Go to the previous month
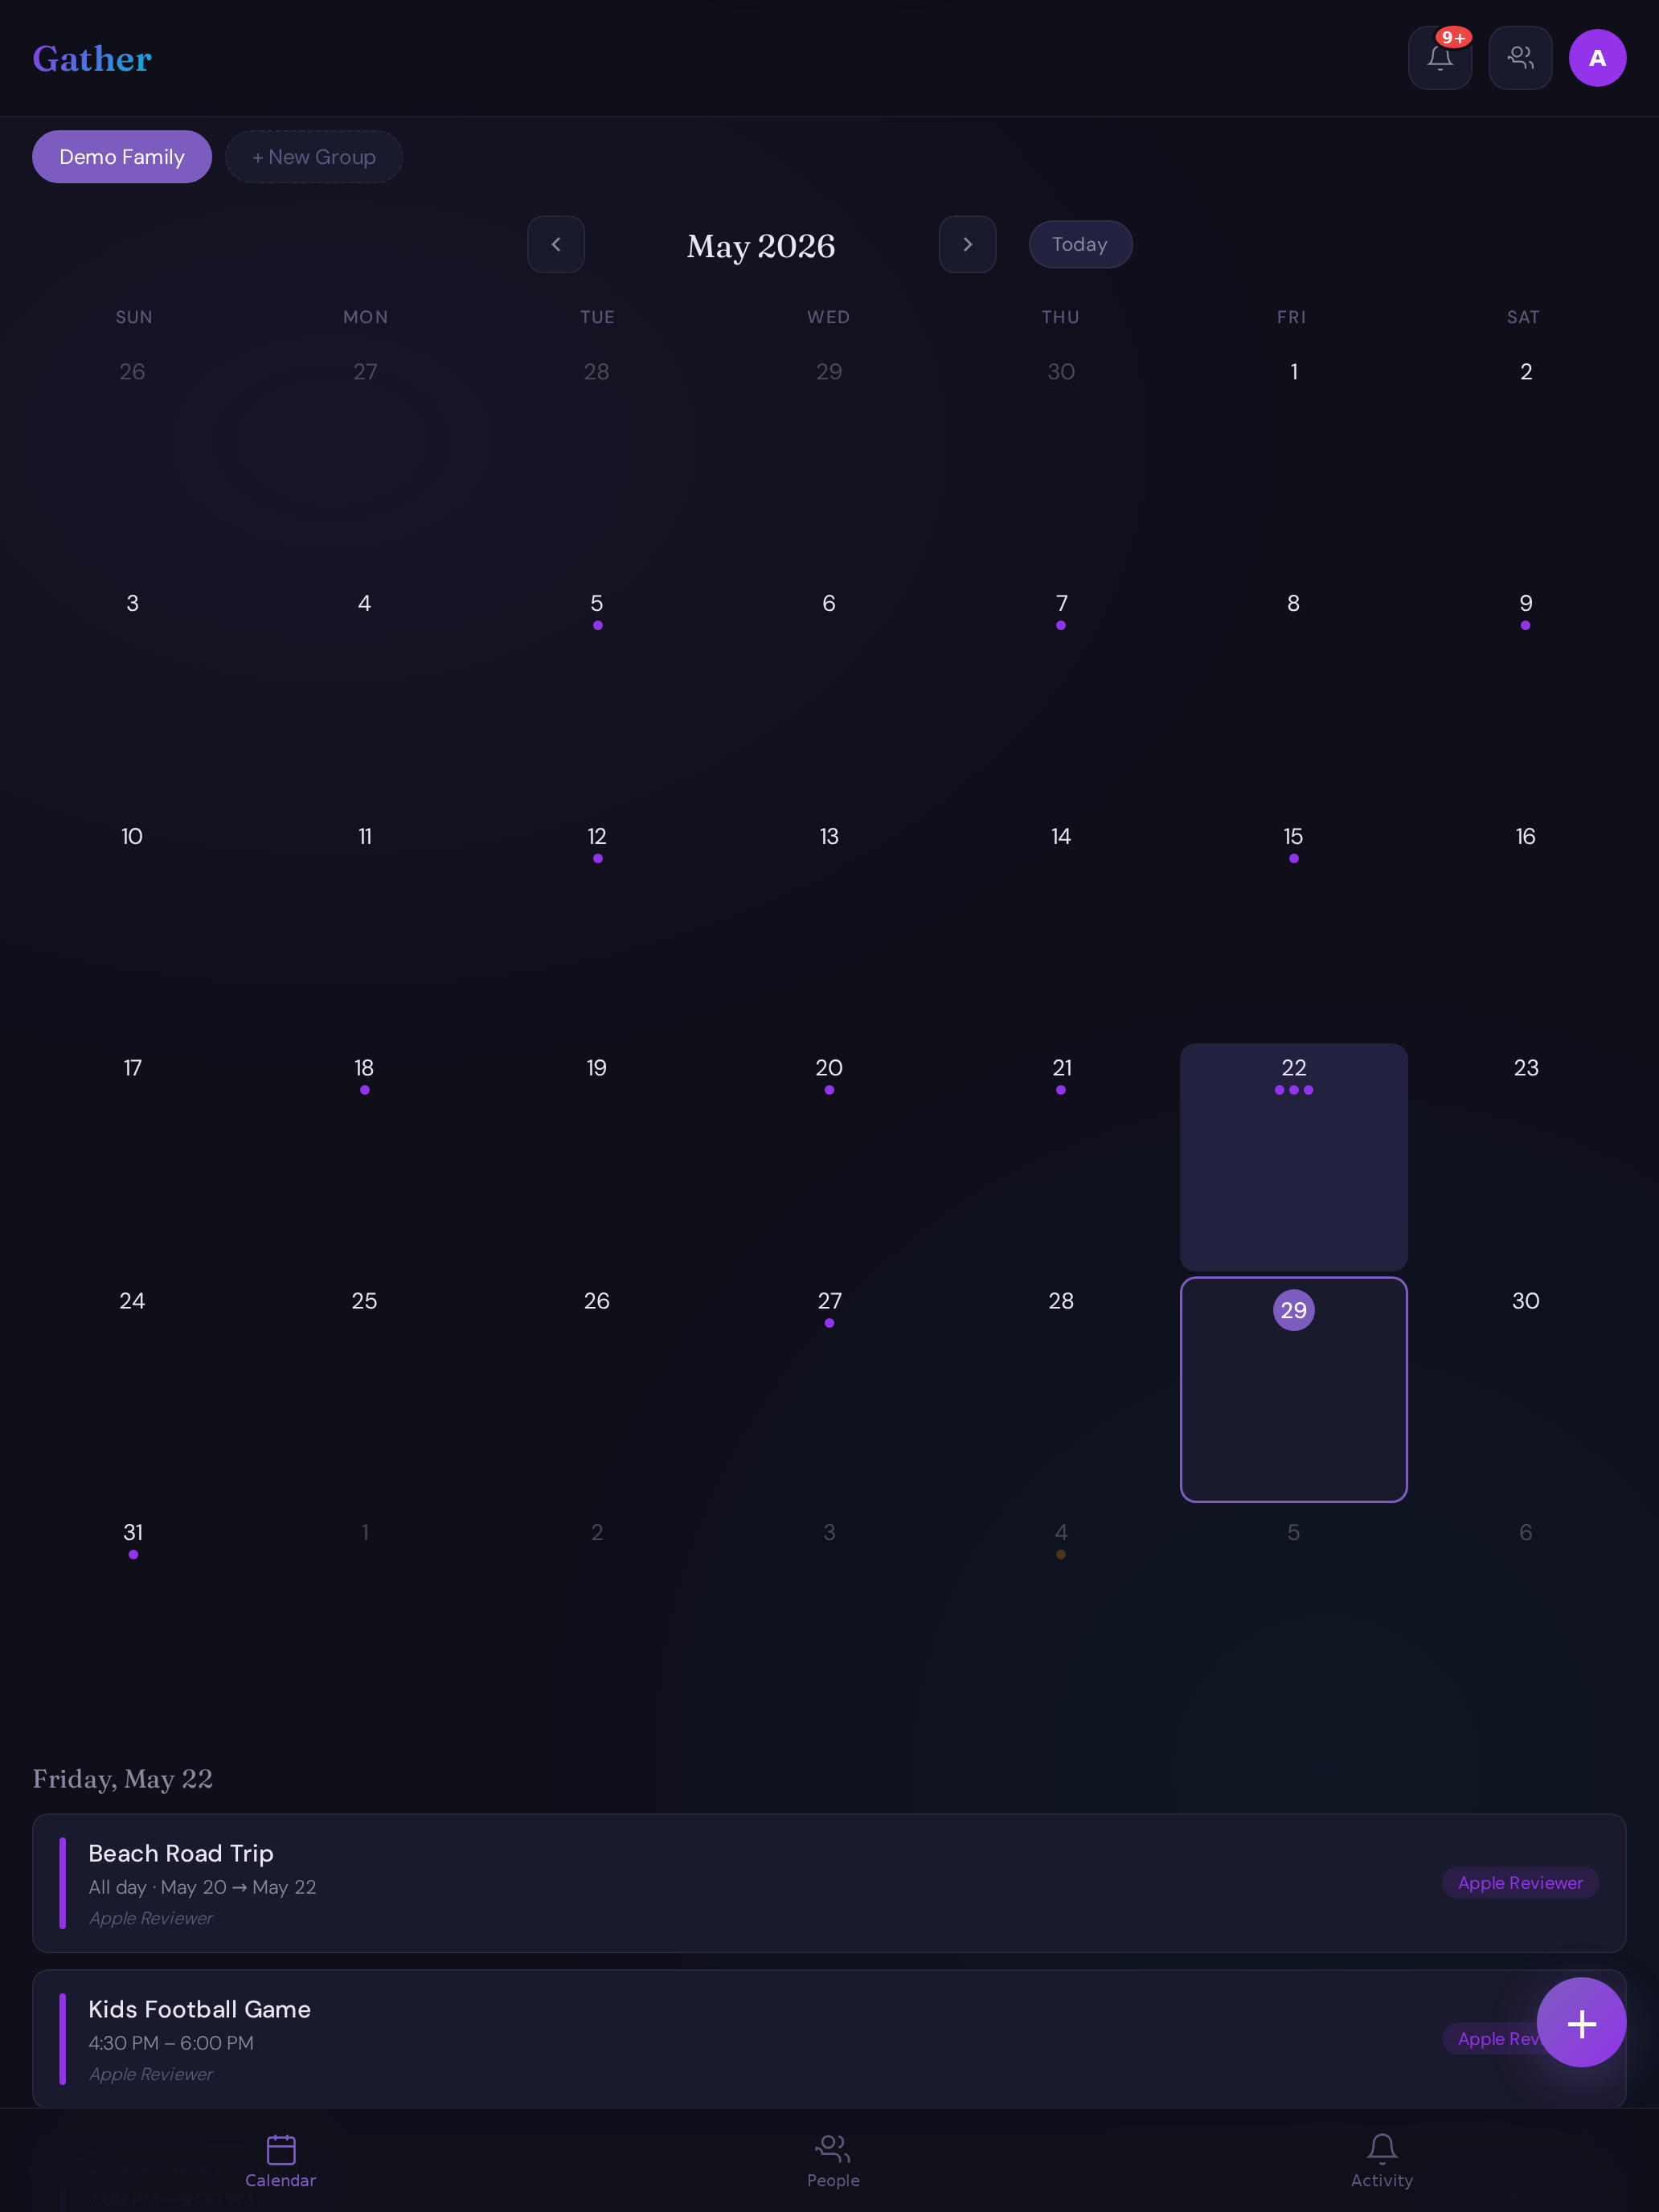Screen dimensions: 1659x2212 click(x=556, y=244)
